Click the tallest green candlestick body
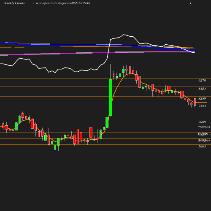The height and width of the screenshot is (211, 211). coord(111,97)
